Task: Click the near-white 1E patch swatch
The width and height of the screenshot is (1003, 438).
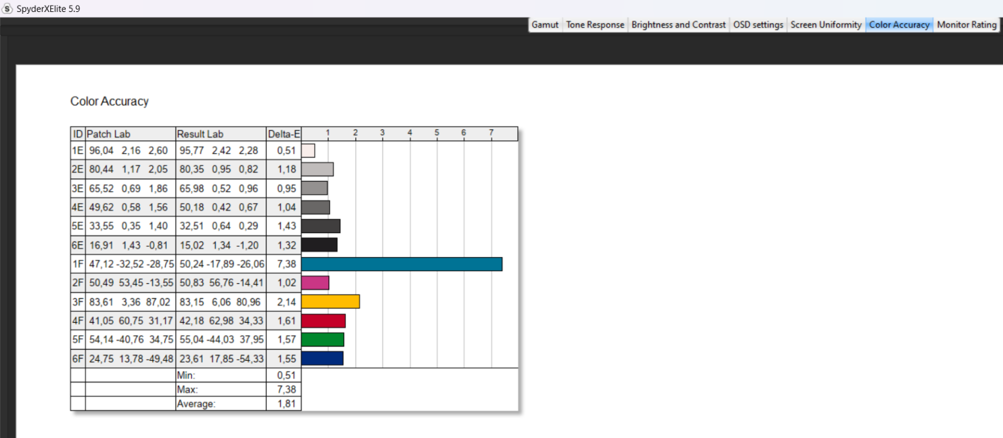Action: (308, 151)
